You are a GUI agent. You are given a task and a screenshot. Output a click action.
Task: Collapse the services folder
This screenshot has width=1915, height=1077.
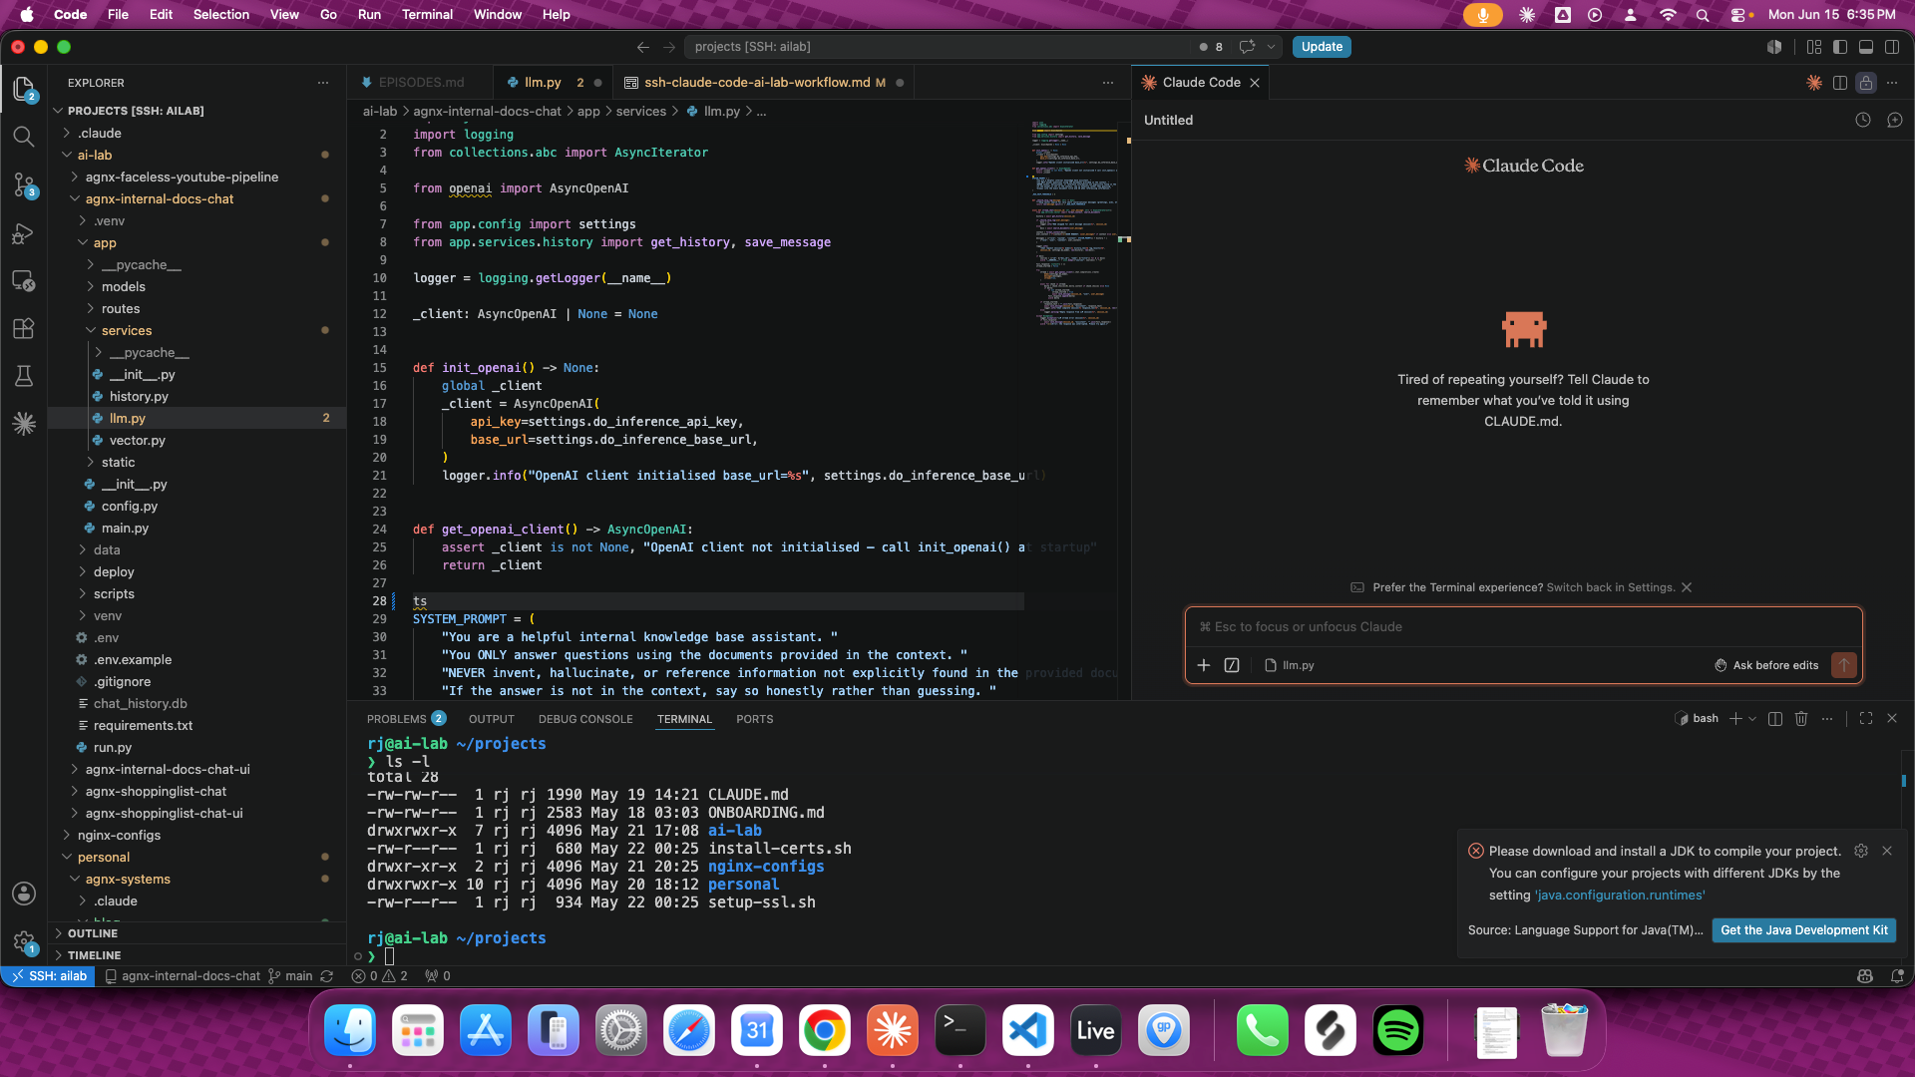point(127,330)
